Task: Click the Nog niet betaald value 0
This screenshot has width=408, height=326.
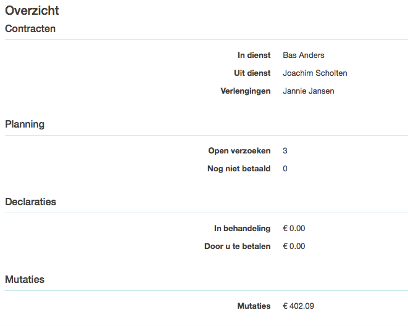Action: [285, 169]
